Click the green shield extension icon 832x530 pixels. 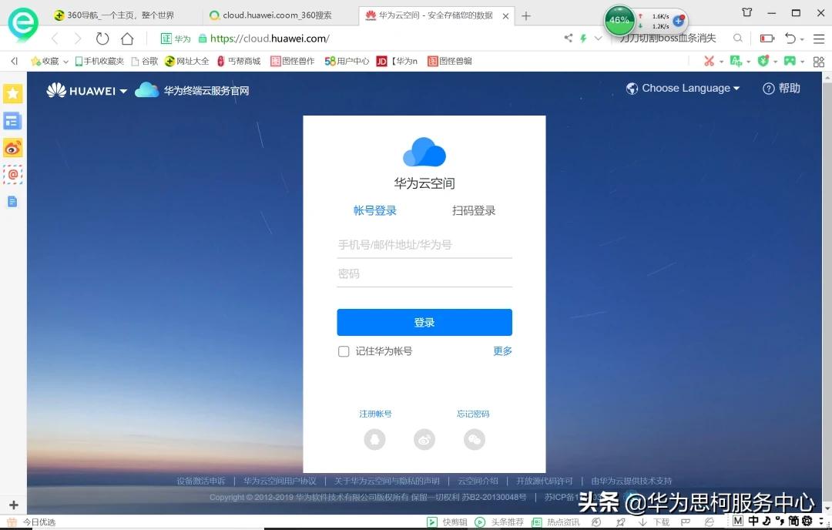coord(763,61)
